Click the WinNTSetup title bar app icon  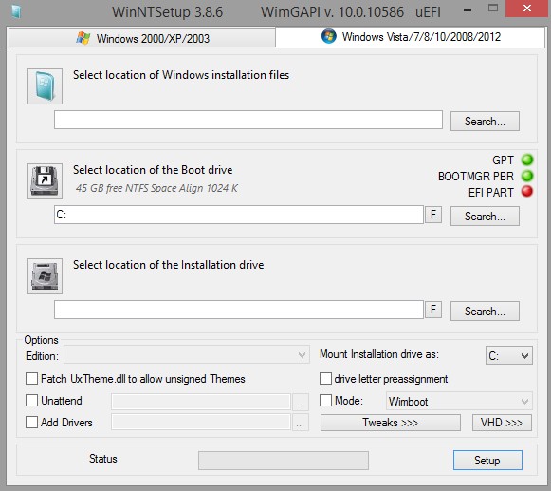(16, 11)
